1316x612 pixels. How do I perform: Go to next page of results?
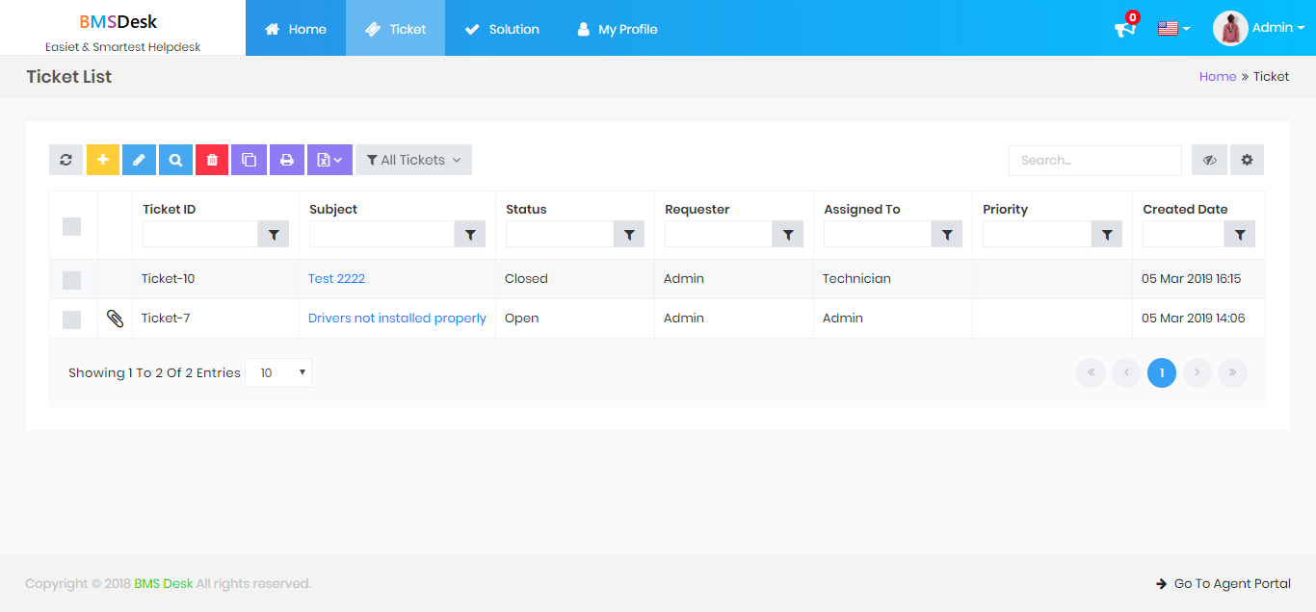point(1197,372)
